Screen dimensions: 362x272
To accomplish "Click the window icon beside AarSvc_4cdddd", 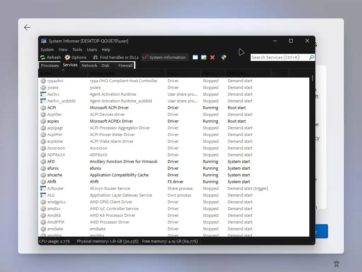I will point(43,101).
